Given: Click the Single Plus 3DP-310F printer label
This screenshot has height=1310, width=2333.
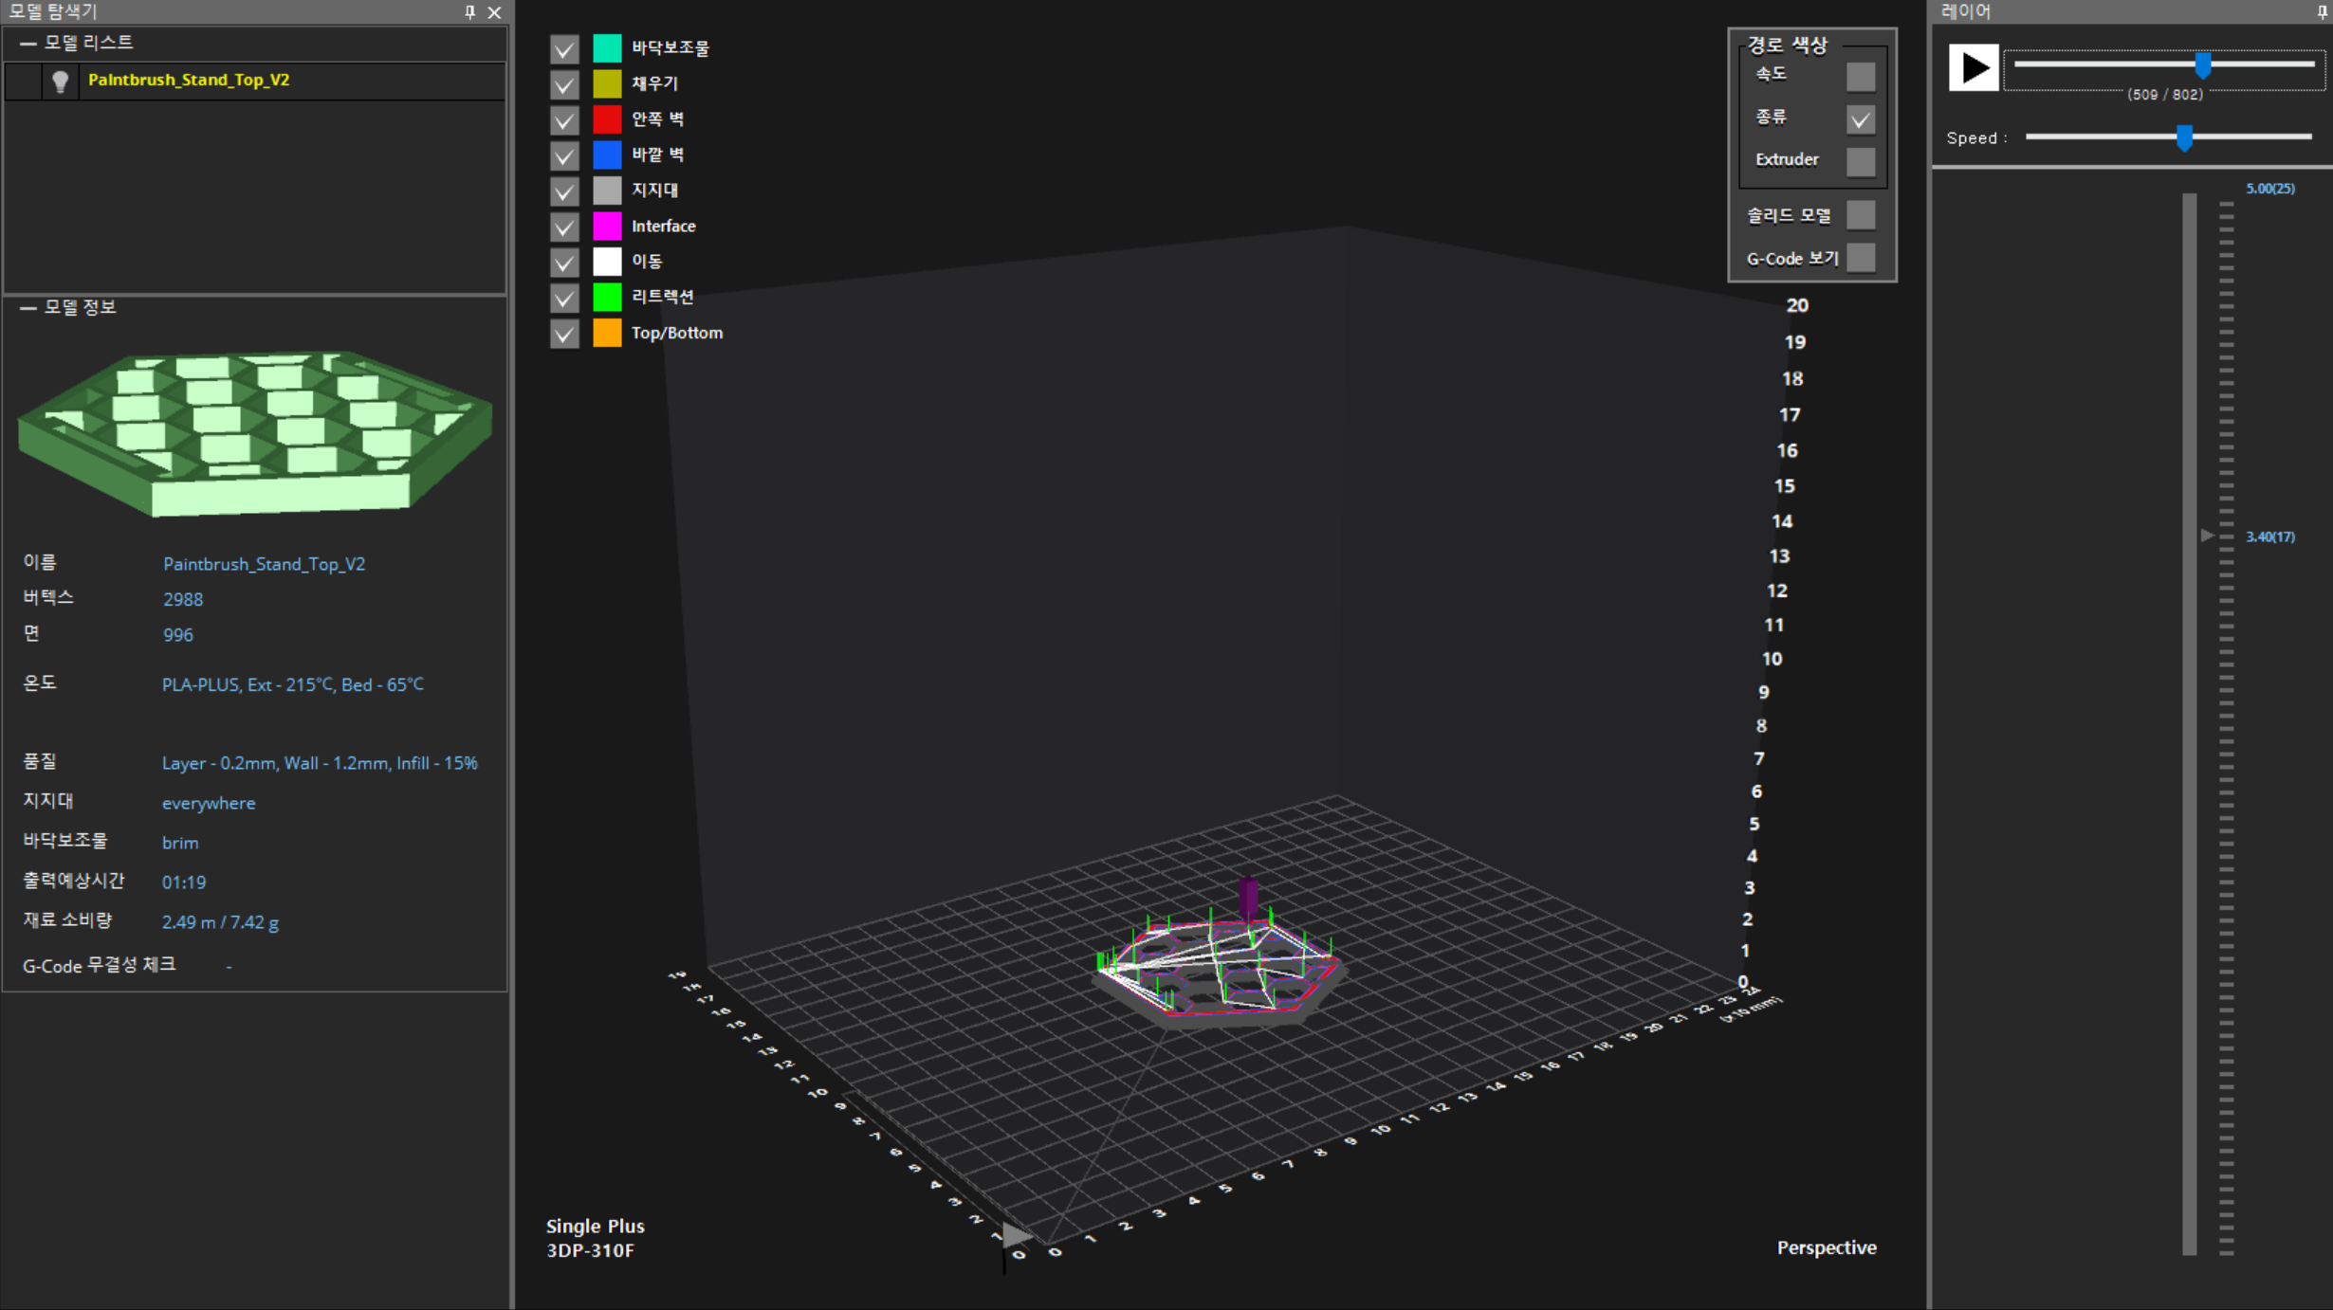Looking at the screenshot, I should point(595,1238).
